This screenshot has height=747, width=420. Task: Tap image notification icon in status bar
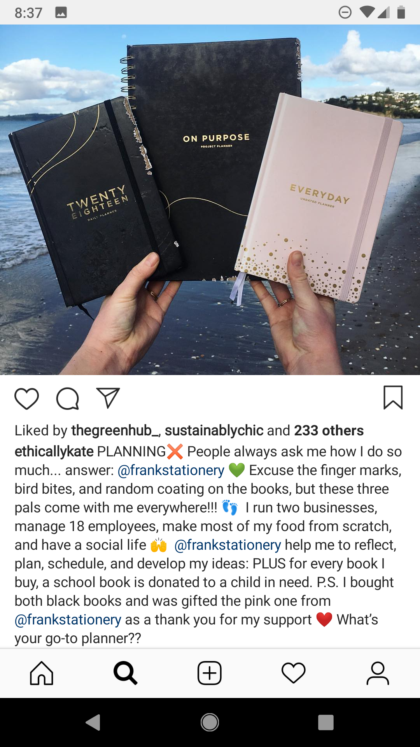(61, 12)
